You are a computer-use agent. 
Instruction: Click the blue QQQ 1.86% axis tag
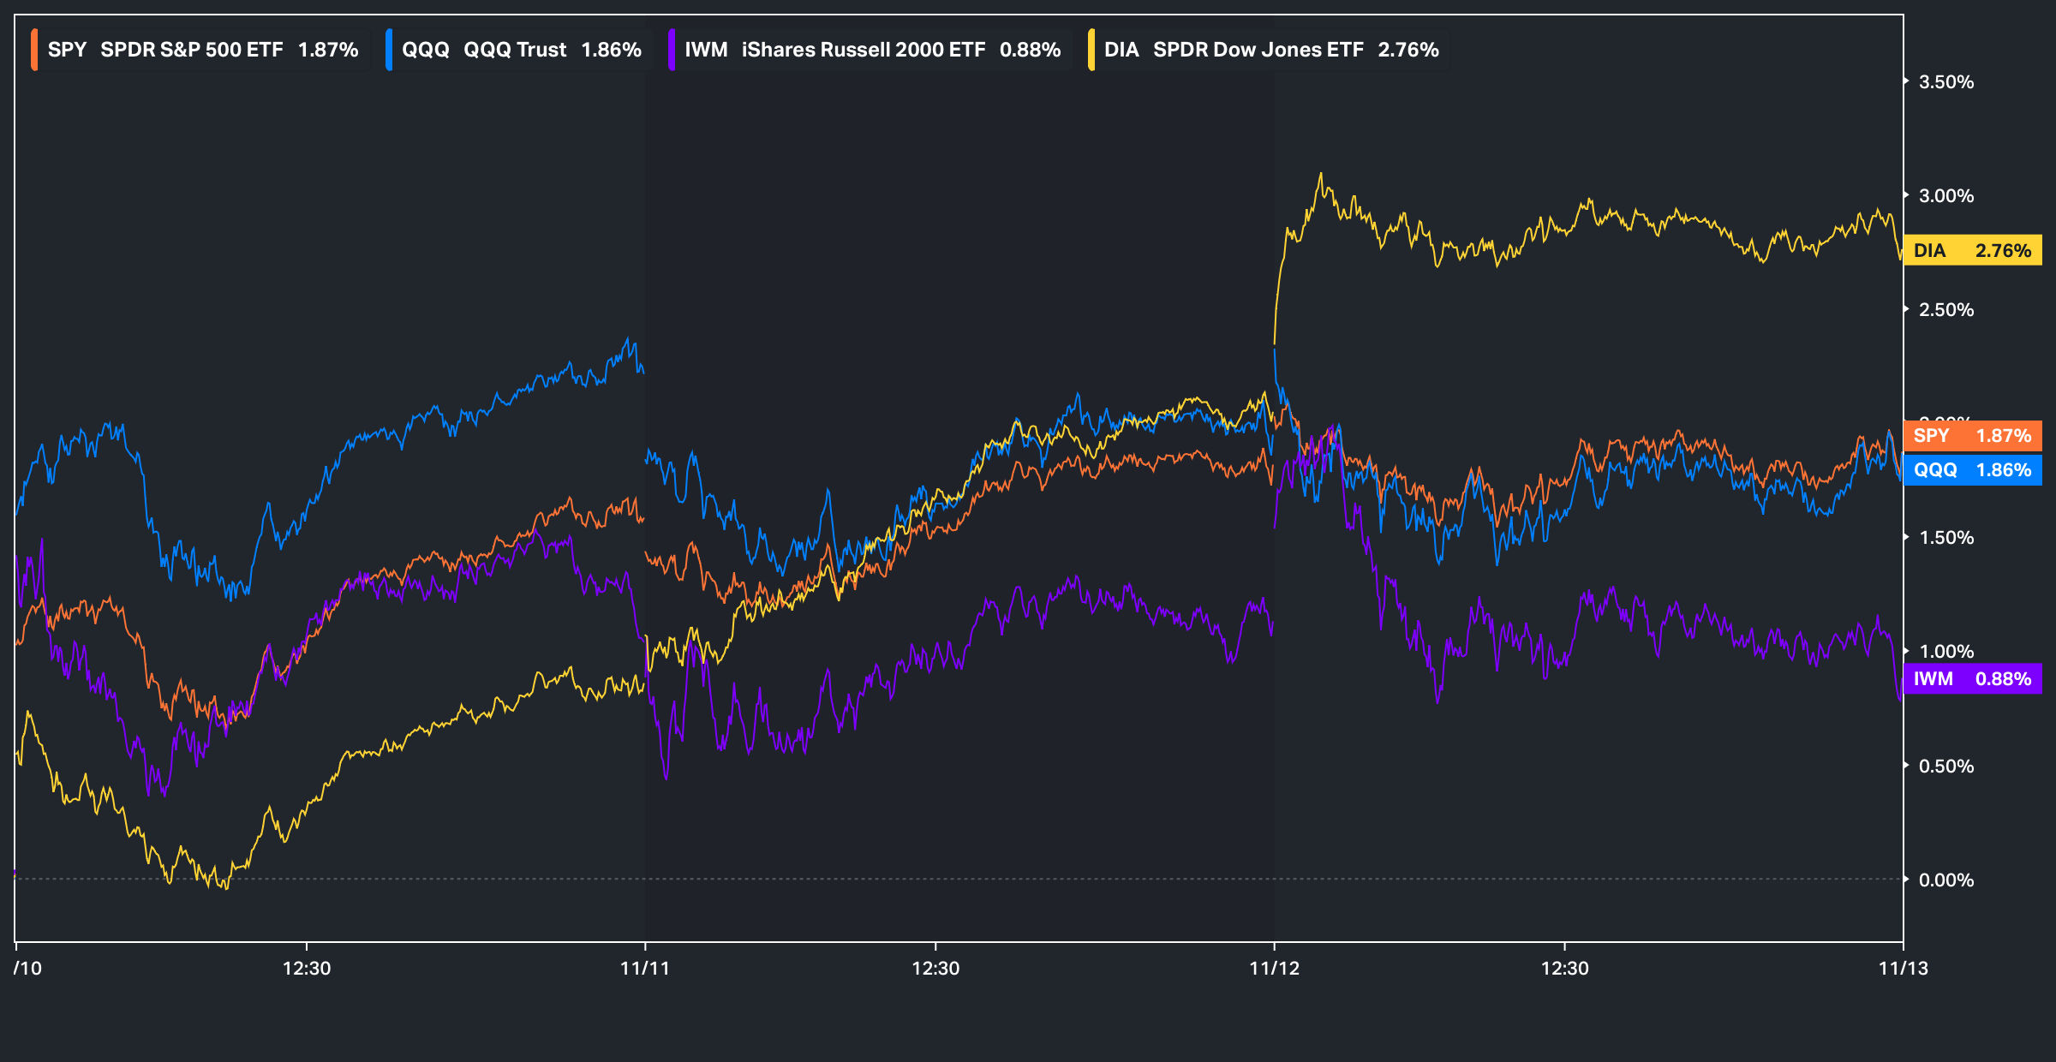(1972, 469)
